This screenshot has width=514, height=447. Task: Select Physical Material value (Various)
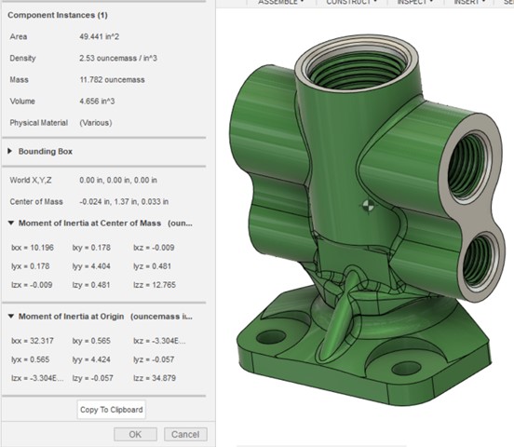coord(96,123)
